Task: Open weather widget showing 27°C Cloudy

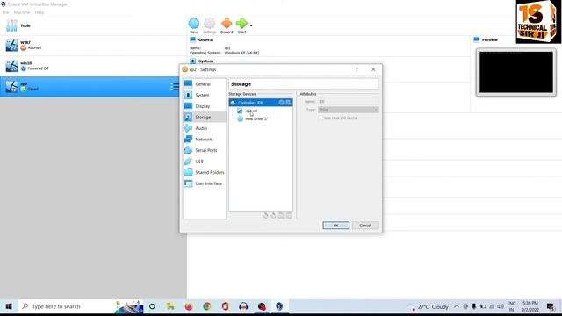Action: click(429, 306)
